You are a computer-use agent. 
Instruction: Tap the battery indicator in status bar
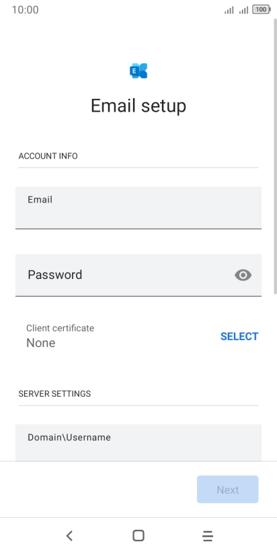[262, 10]
